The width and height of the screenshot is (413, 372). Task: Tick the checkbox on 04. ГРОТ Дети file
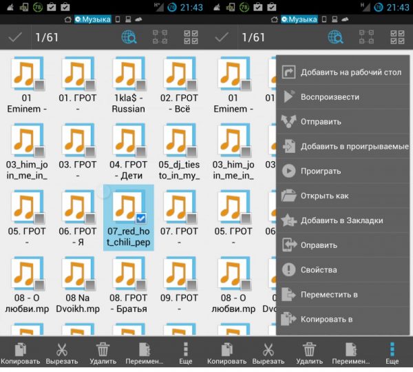(141, 152)
